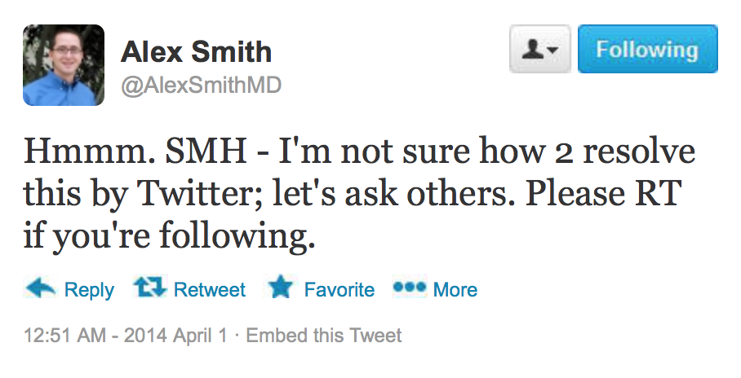Click "if you're following" tweet line
This screenshot has width=741, height=378.
(169, 236)
